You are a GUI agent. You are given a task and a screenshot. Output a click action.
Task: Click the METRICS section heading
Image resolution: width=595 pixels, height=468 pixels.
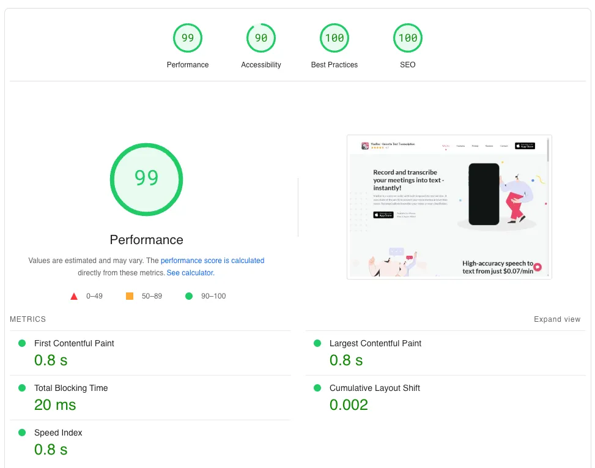(28, 319)
